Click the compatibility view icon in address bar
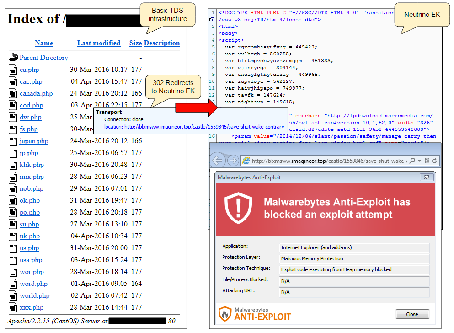Image resolution: width=454 pixels, height=333 pixels. tap(427, 161)
